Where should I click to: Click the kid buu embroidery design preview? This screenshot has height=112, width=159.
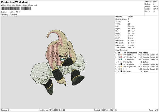point(58,62)
